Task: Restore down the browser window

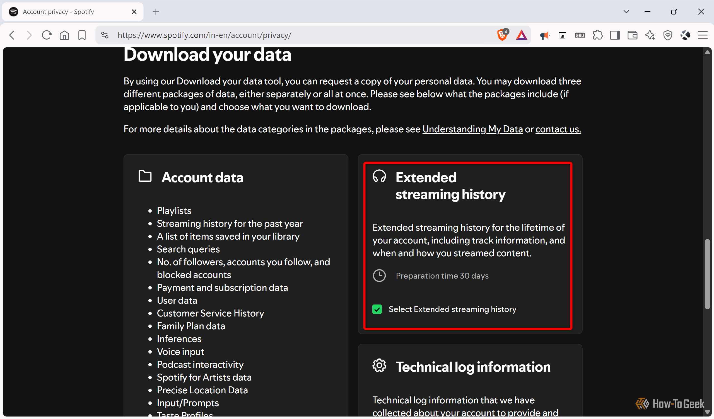Action: coord(674,12)
